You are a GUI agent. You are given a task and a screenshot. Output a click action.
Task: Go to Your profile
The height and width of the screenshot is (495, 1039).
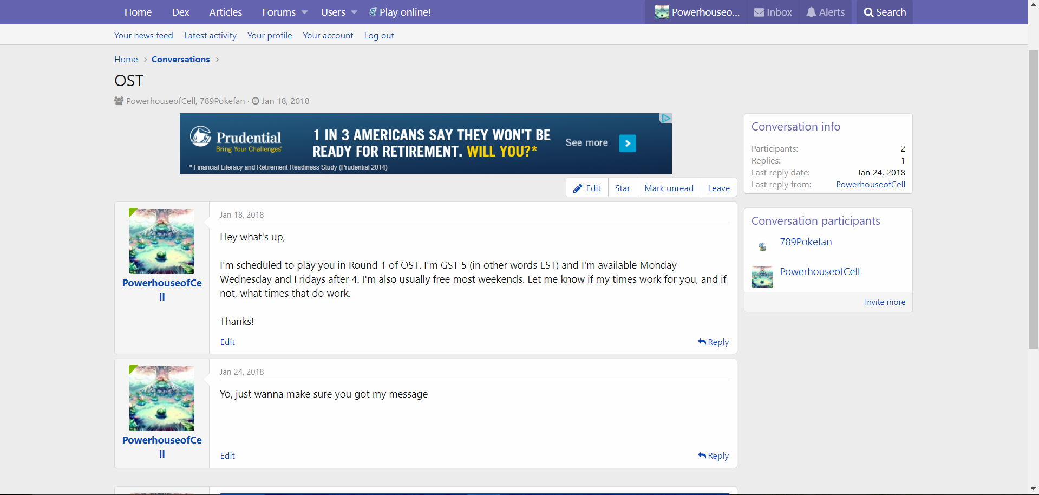[270, 36]
